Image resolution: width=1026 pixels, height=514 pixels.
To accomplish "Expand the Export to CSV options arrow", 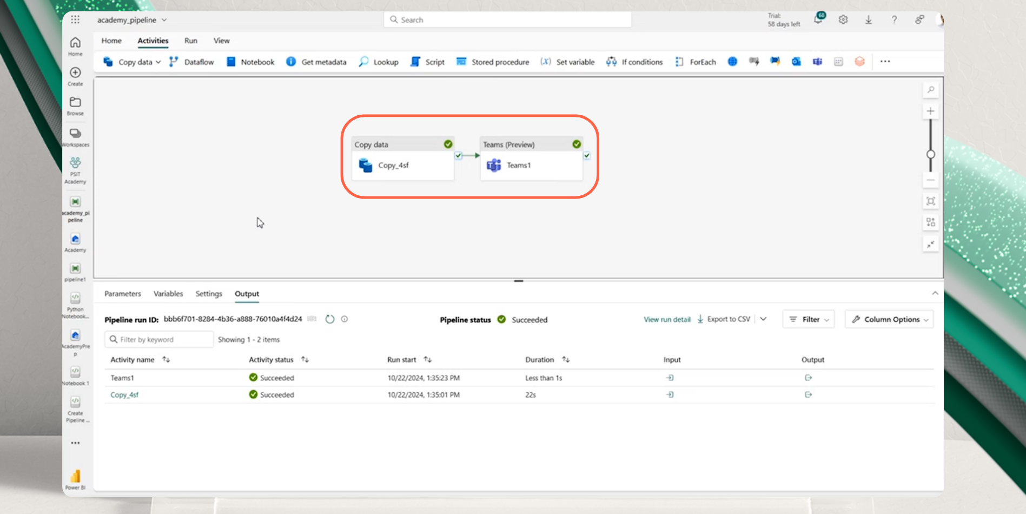I will click(763, 319).
